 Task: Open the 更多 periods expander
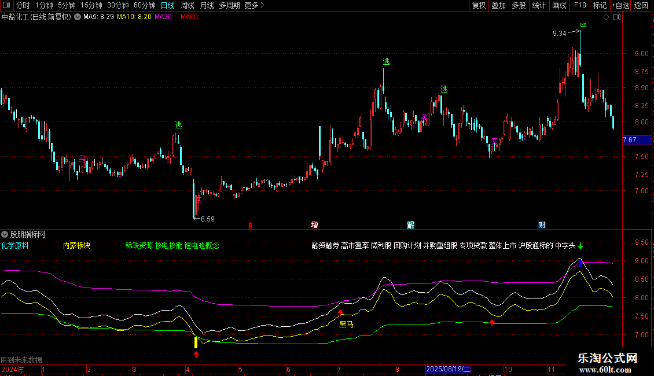[x=254, y=5]
